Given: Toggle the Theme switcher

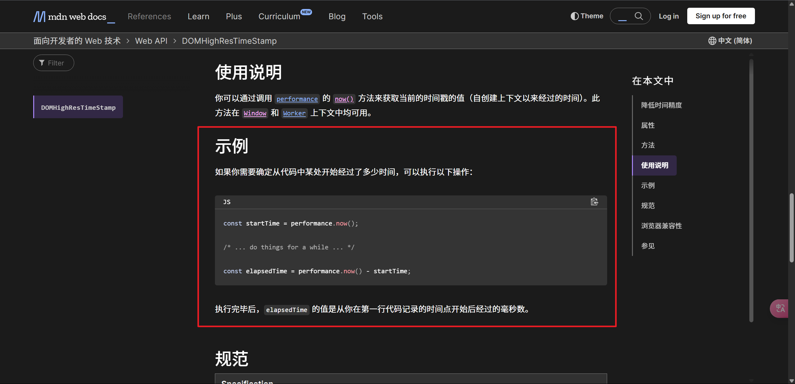Looking at the screenshot, I should pyautogui.click(x=587, y=16).
